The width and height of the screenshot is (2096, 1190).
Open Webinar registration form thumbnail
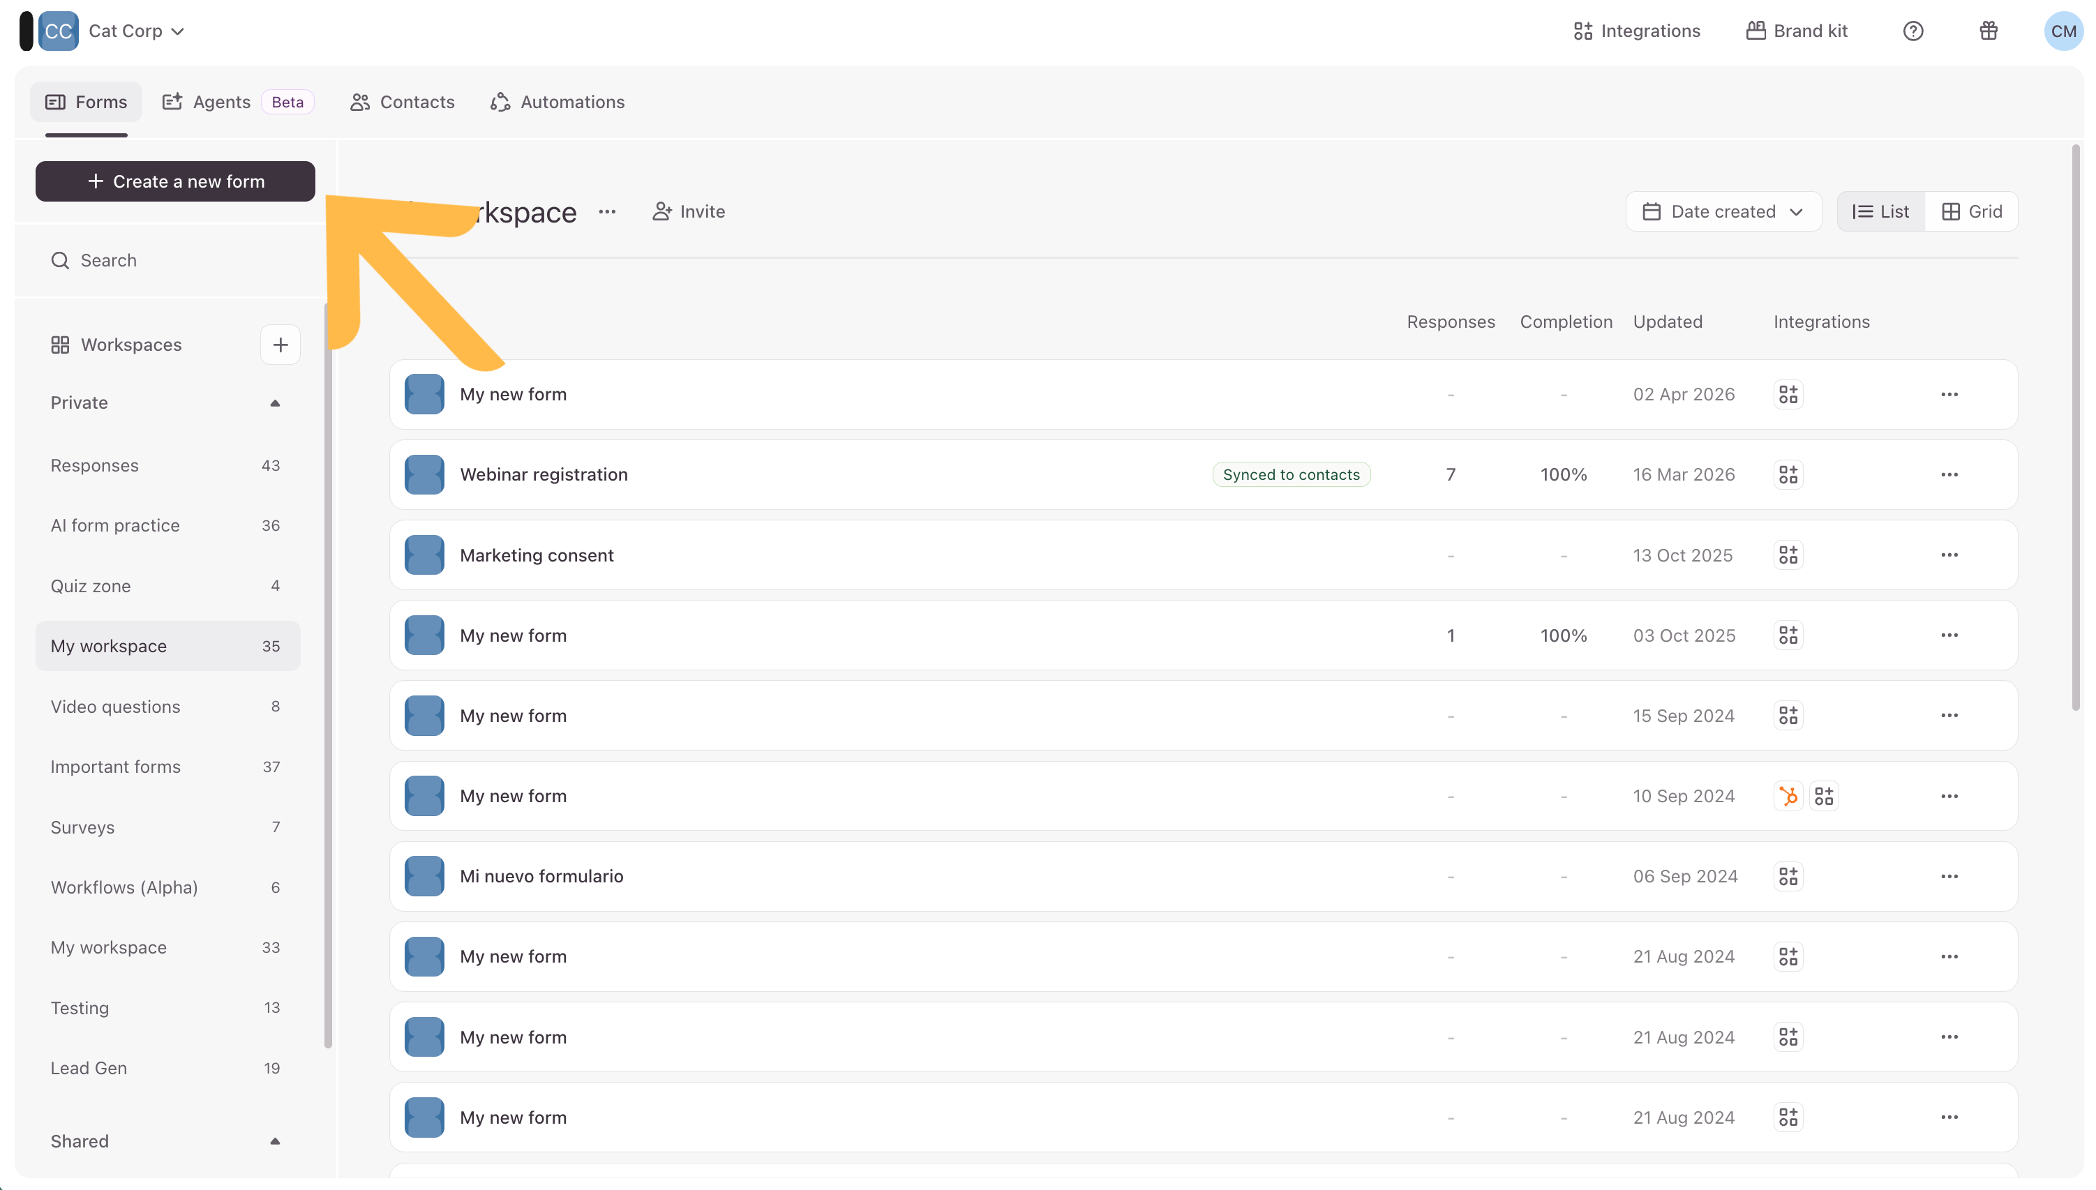pyautogui.click(x=424, y=475)
